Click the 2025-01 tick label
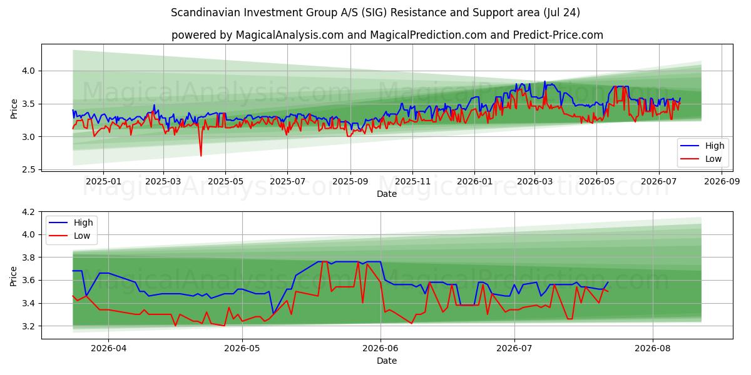 [103, 181]
